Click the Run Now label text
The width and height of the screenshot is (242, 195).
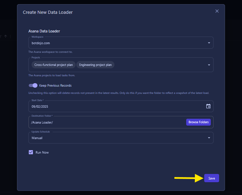click(x=42, y=152)
